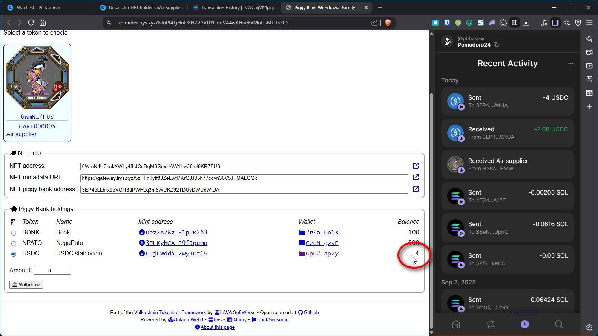Viewport: 598px width, 336px height.
Task: Open wallet search tab
Action: [559, 324]
